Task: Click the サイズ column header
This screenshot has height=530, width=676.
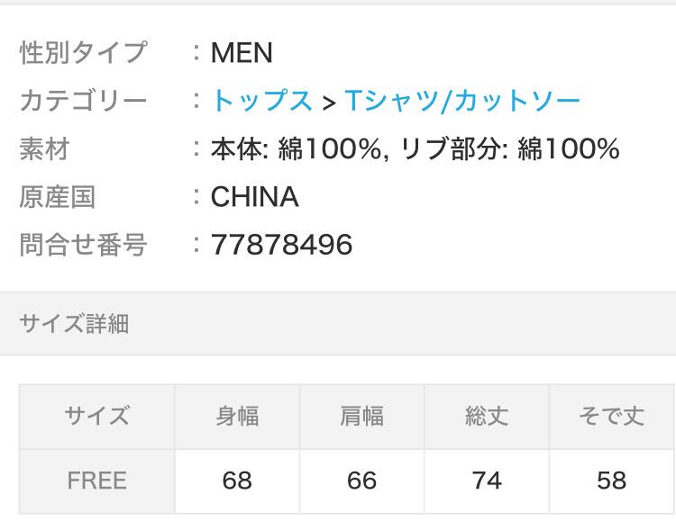Action: click(x=97, y=417)
